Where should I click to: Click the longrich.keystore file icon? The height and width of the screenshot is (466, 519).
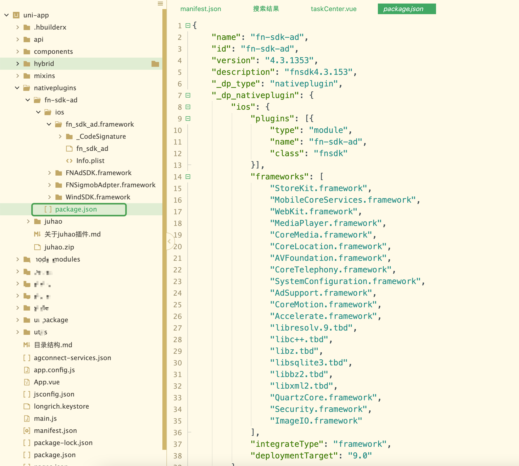(27, 406)
